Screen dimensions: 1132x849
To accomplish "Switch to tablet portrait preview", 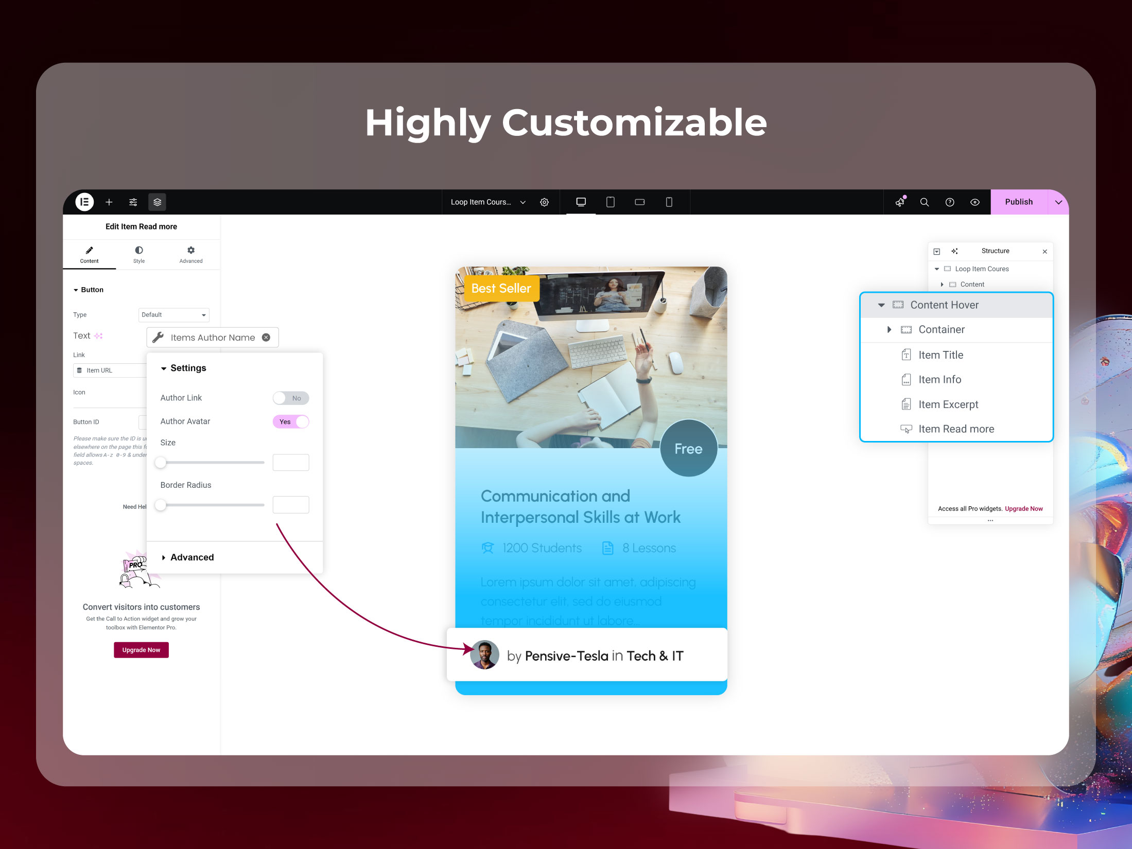I will click(610, 202).
